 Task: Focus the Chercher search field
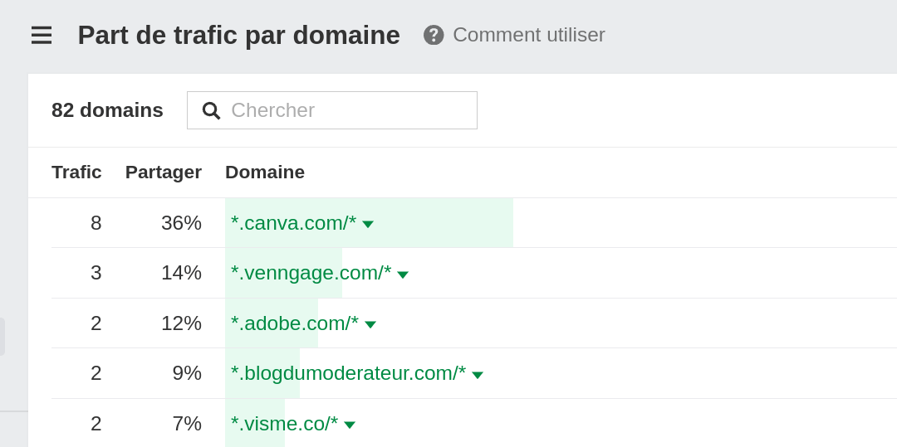(x=331, y=110)
